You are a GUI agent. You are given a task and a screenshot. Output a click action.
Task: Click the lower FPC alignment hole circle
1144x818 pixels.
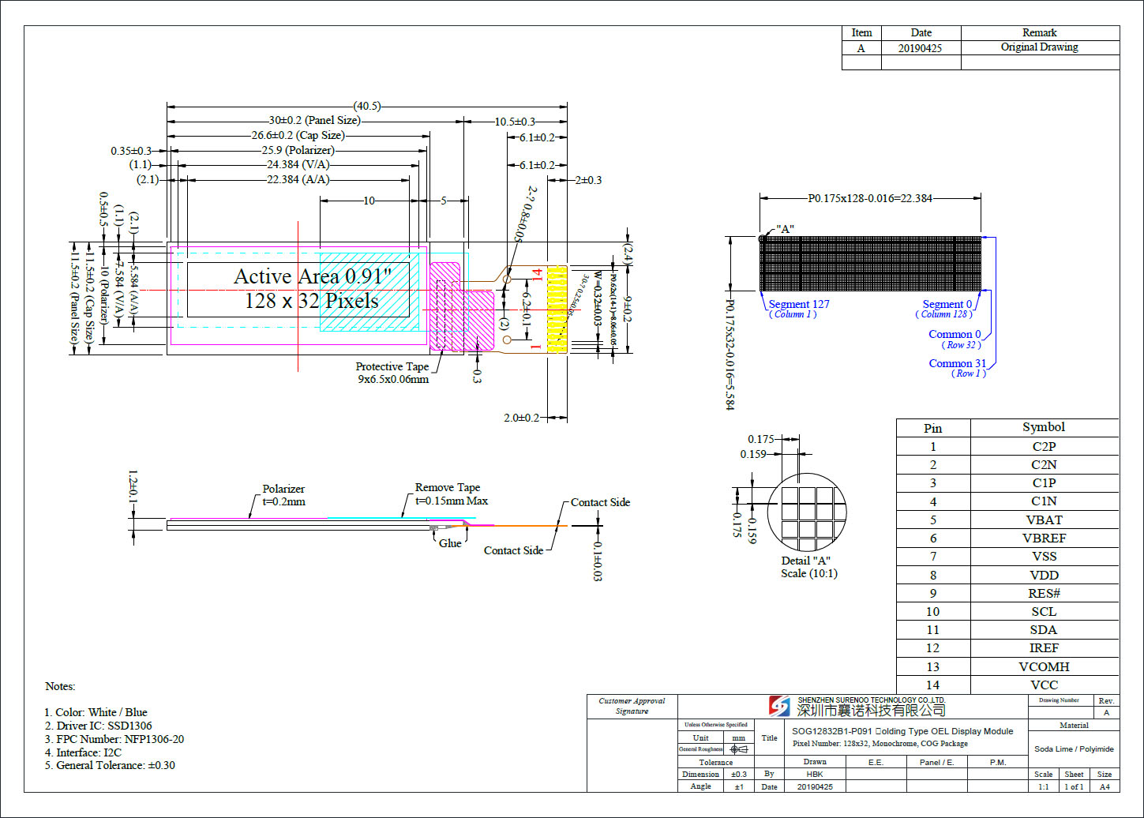tap(507, 340)
